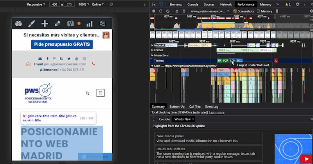Viewport: 313px width, 164px height.
Task: Open the Online throttling dropdown
Action: tap(98, 4)
